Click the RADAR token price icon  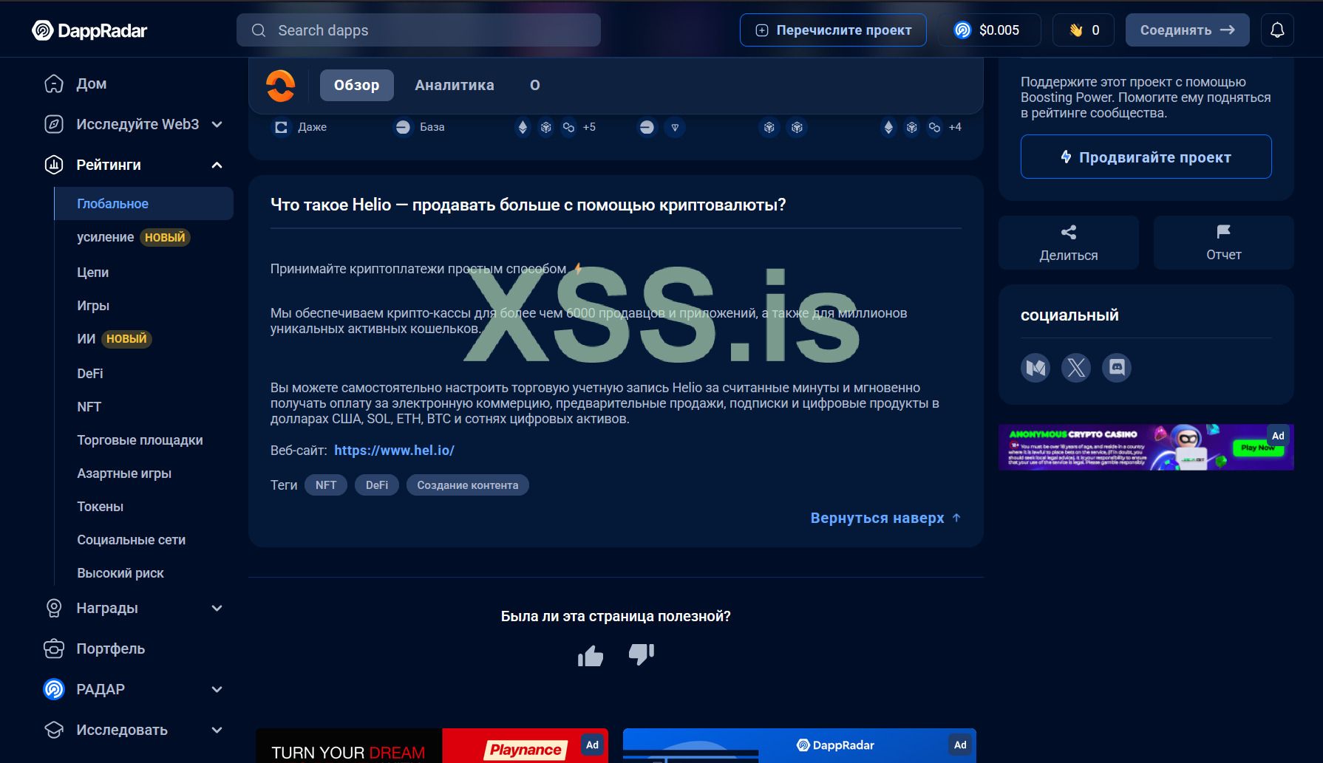click(x=962, y=30)
